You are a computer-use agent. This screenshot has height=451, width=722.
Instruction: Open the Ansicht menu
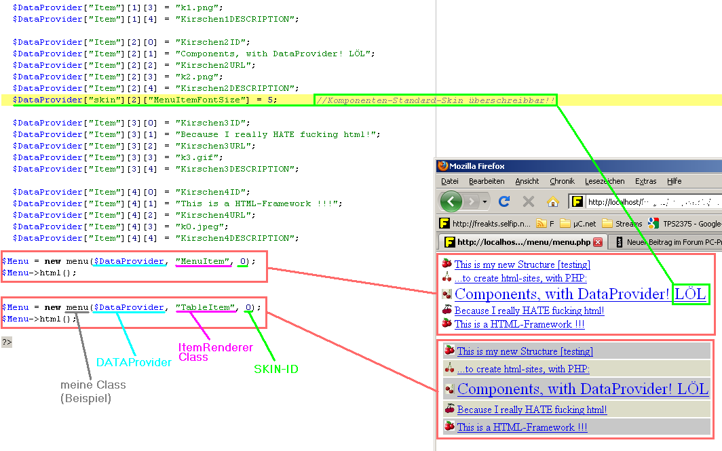(x=527, y=181)
